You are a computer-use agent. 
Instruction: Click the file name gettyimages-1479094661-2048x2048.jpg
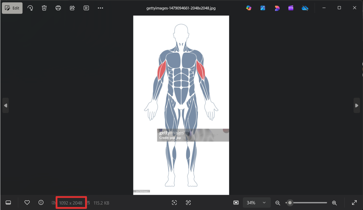pyautogui.click(x=181, y=8)
